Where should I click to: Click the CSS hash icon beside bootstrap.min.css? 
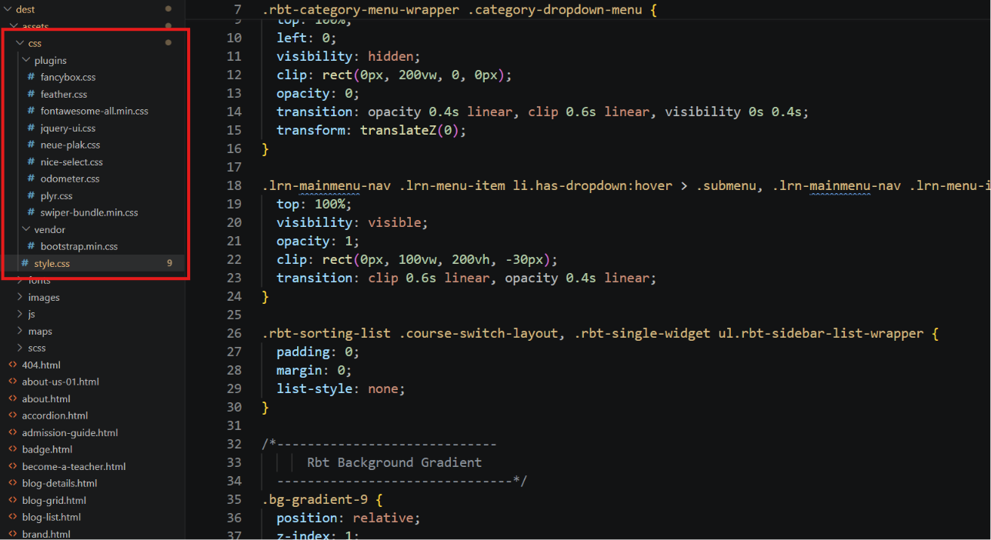coord(32,246)
